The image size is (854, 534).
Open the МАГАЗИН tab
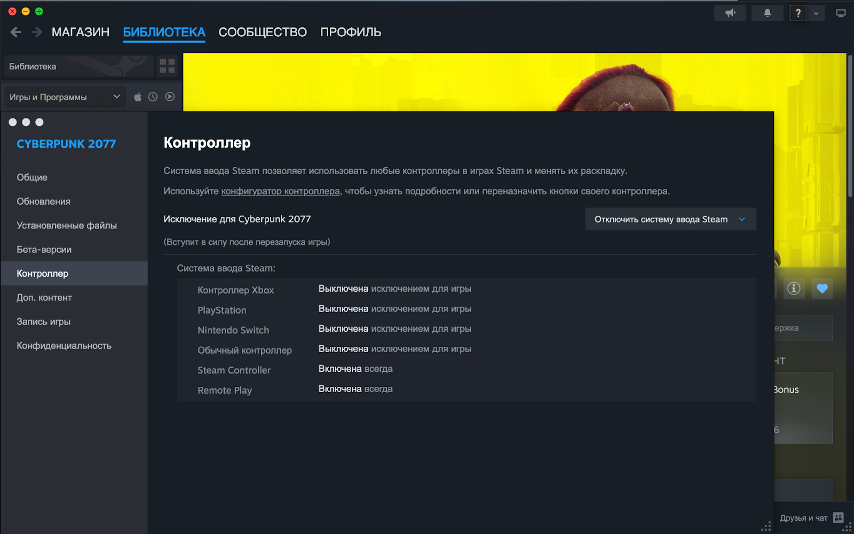[81, 33]
